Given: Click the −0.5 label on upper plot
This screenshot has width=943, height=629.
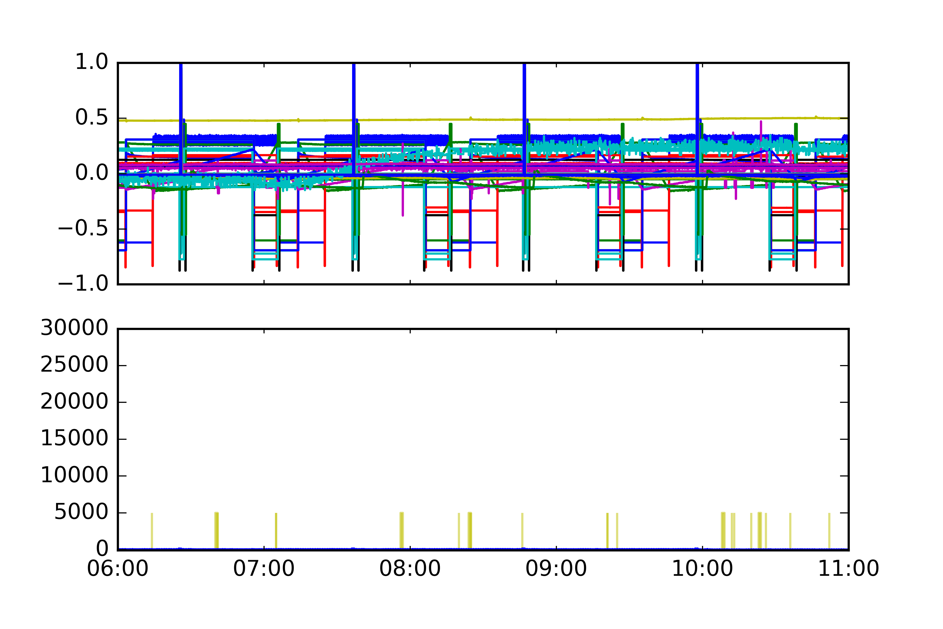Looking at the screenshot, I should pos(83,229).
